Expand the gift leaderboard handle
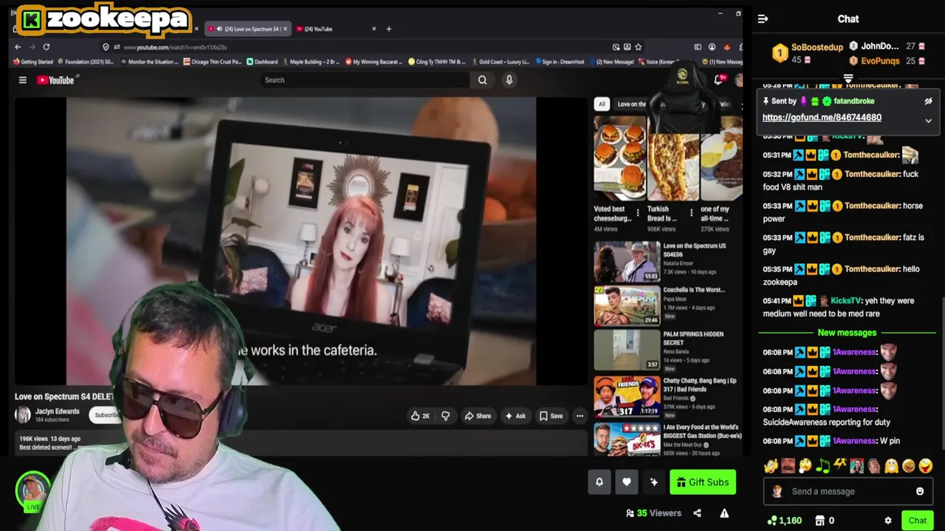Image resolution: width=945 pixels, height=531 pixels. click(x=848, y=78)
